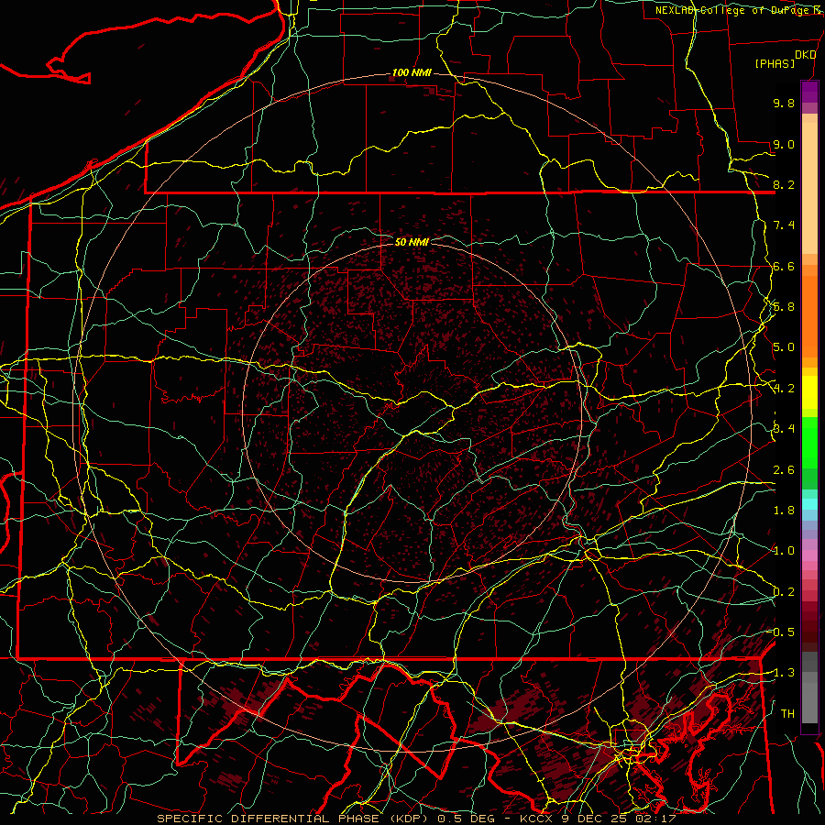Pick the yellow band of the color bar
This screenshot has width=825, height=825.
pyautogui.click(x=809, y=392)
